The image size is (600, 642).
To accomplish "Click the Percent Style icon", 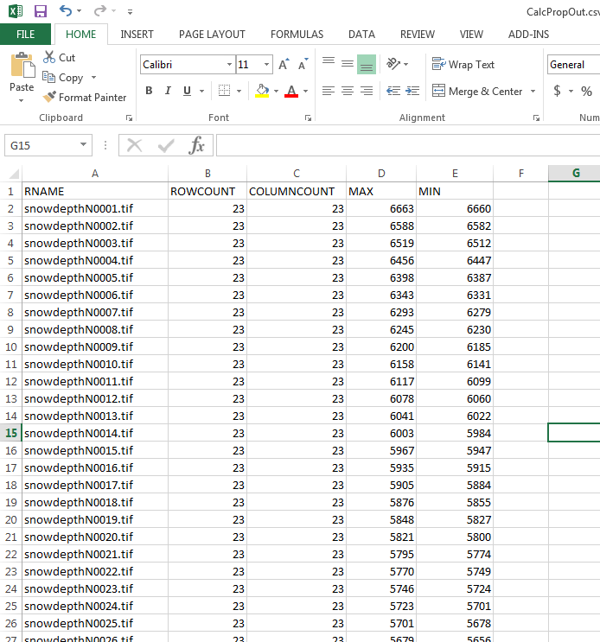I will coord(586,91).
